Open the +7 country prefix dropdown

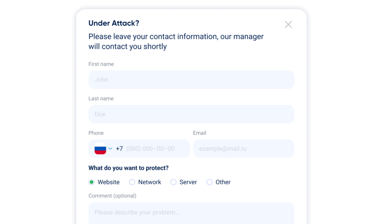[119, 148]
